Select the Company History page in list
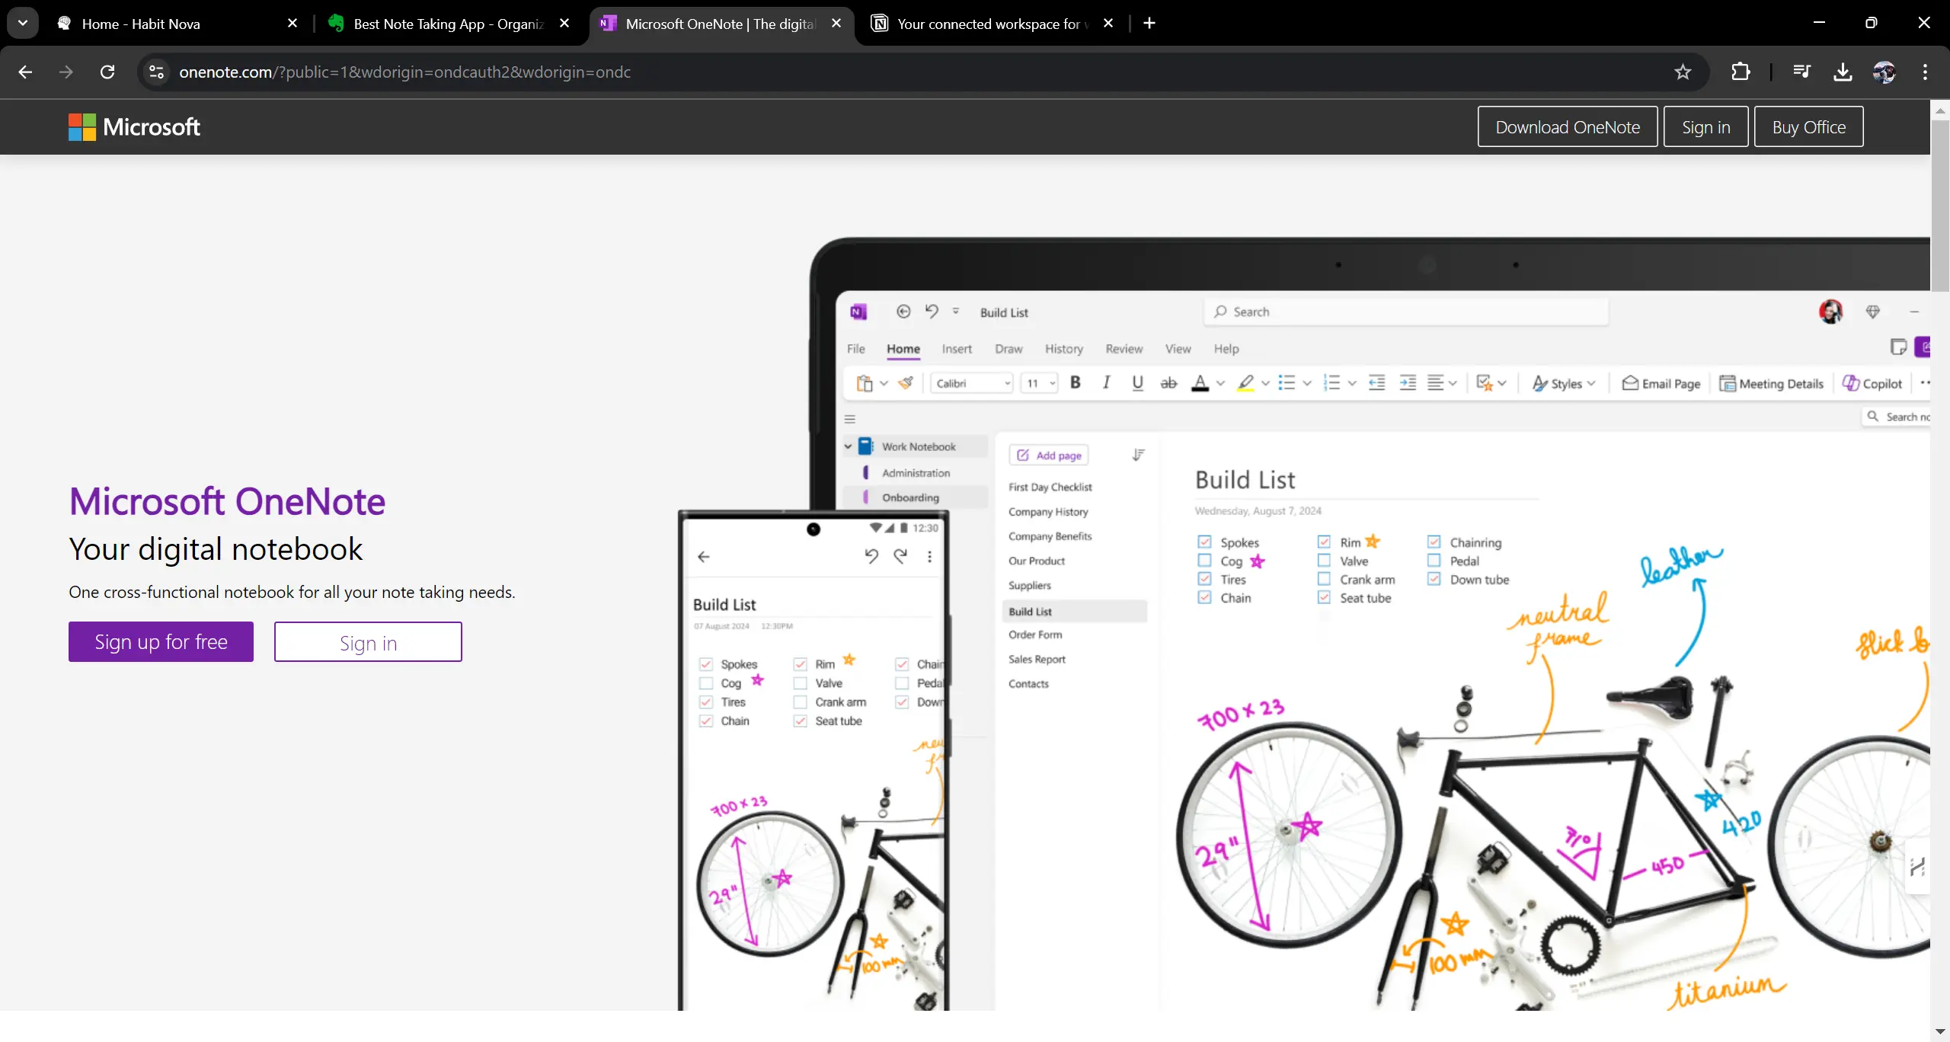Viewport: 1950px width, 1042px height. pos(1048,512)
